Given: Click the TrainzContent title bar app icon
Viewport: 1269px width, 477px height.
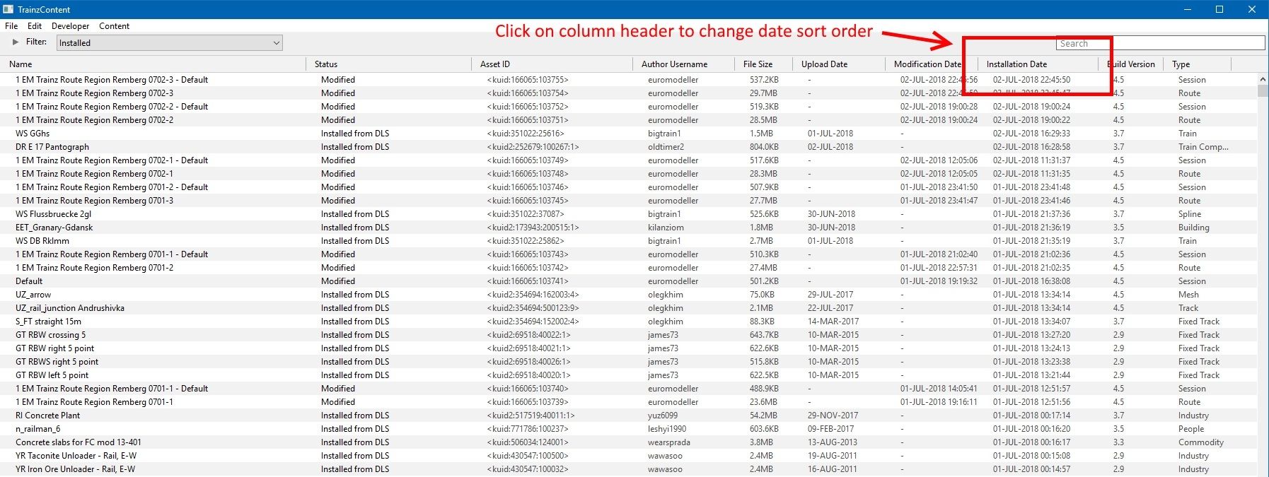Looking at the screenshot, I should pyautogui.click(x=8, y=9).
